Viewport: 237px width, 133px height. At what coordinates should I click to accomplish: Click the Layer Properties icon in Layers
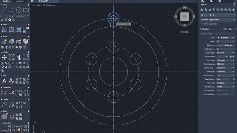[201, 10]
